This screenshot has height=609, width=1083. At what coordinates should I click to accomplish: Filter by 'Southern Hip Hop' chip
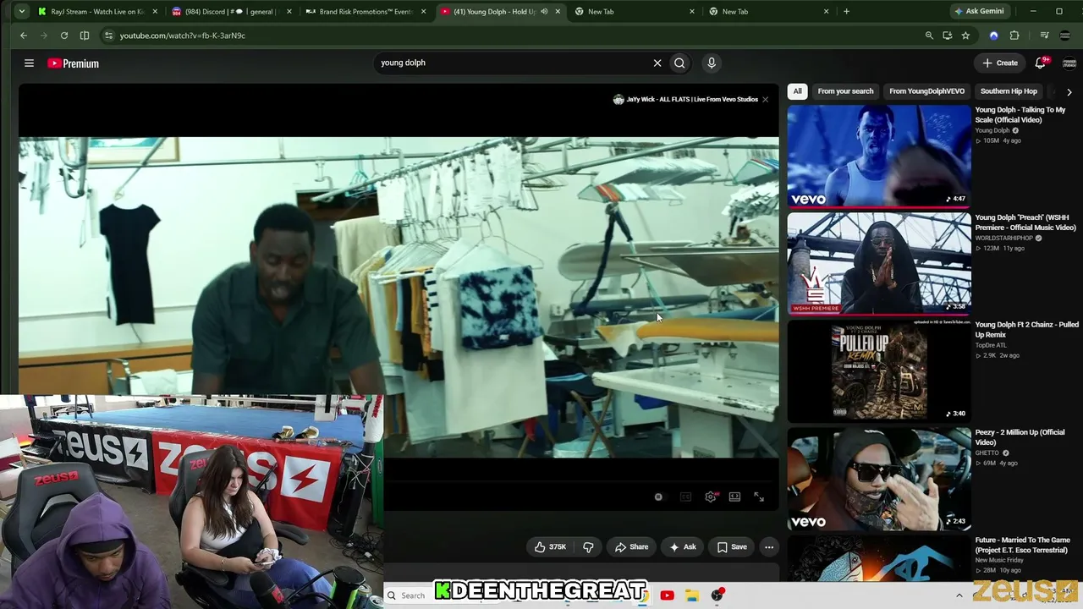[x=1009, y=91]
